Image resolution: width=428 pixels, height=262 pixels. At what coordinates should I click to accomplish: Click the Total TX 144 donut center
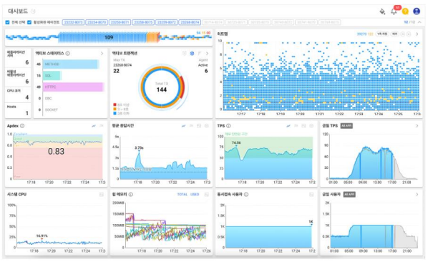(162, 87)
